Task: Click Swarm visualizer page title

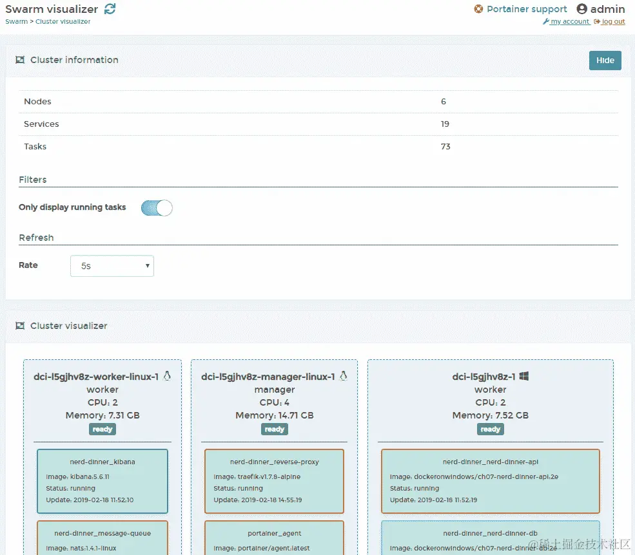Action: (52, 9)
